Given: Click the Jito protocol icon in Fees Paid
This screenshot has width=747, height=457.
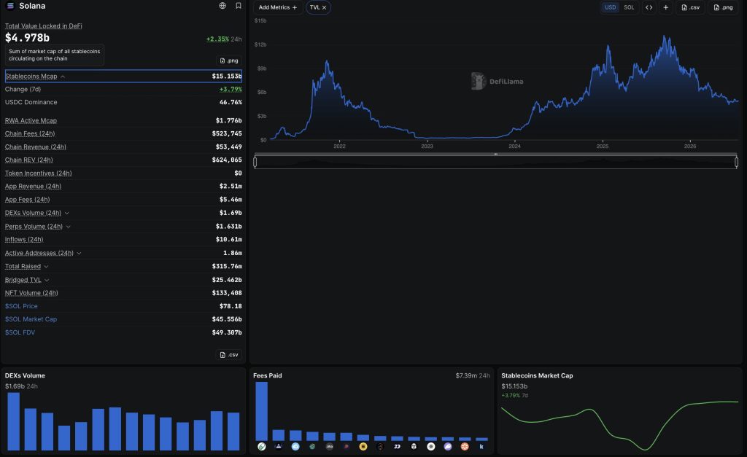Looking at the screenshot, I should tap(329, 447).
